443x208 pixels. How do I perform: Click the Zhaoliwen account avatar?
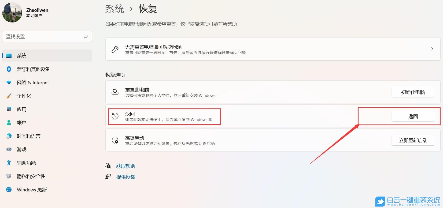12,12
